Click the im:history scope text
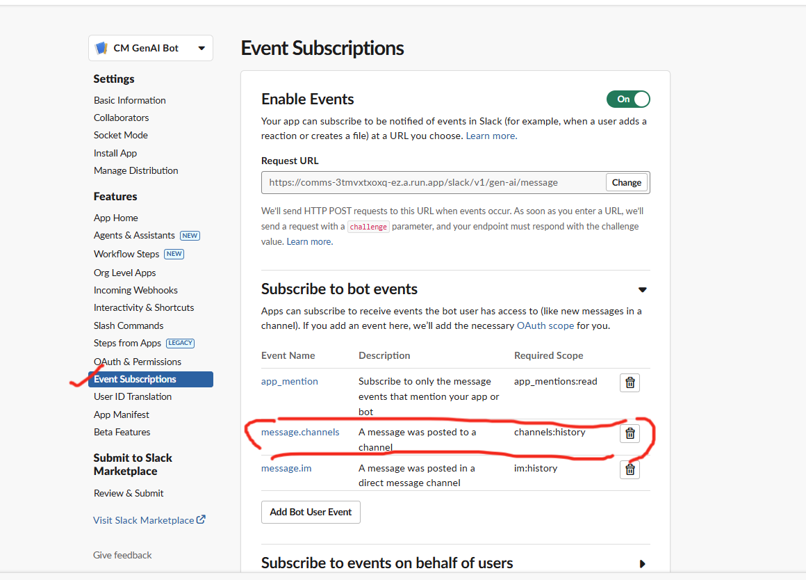The image size is (806, 580). pos(536,468)
